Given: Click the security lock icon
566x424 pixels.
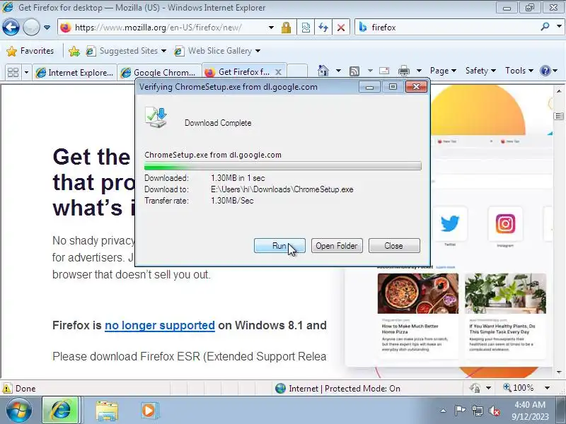Looking at the screenshot, I should (287, 28).
